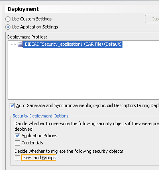This screenshot has width=159, height=170.
Task: Click the Use Application Settings label text
Action: [x=35, y=27]
